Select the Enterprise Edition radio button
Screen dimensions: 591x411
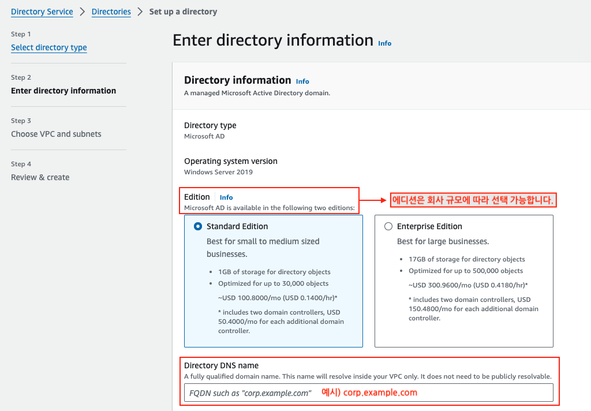(388, 226)
